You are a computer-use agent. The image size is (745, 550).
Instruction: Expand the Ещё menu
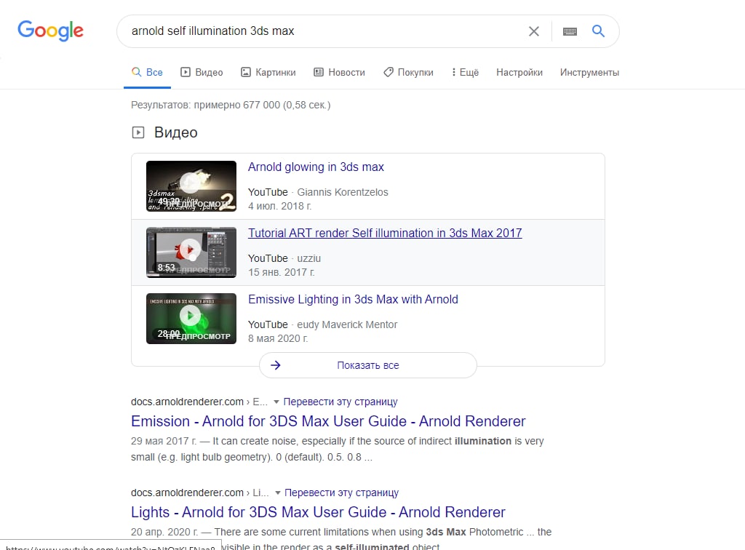pos(465,72)
